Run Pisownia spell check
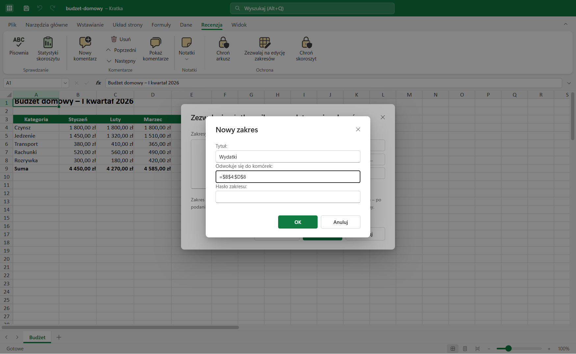The image size is (576, 354). point(19,46)
